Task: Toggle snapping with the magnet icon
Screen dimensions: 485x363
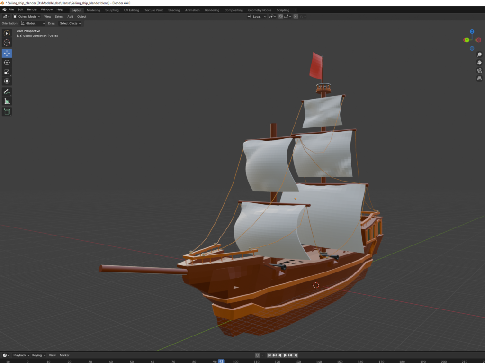Action: [x=281, y=17]
